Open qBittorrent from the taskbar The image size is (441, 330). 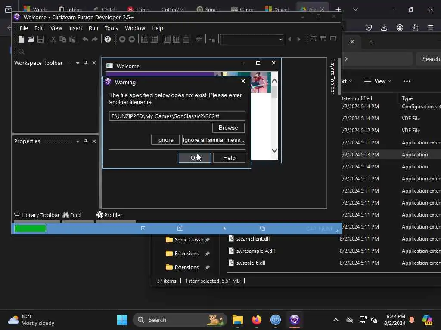[276, 320]
